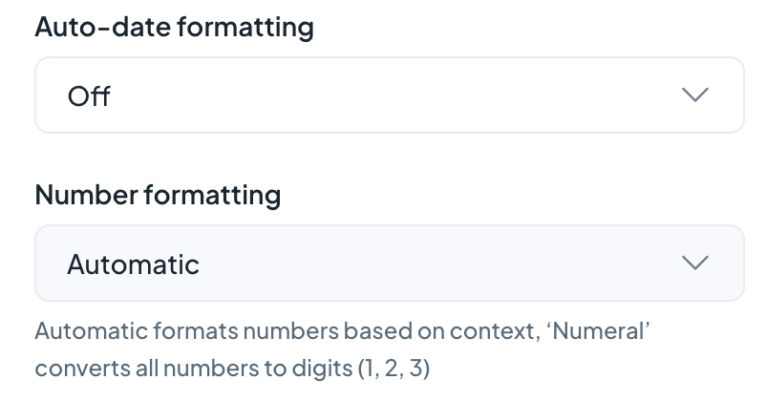The height and width of the screenshot is (401, 766).
Task: Click the Automatic formats numbers help text
Action: pyautogui.click(x=342, y=349)
